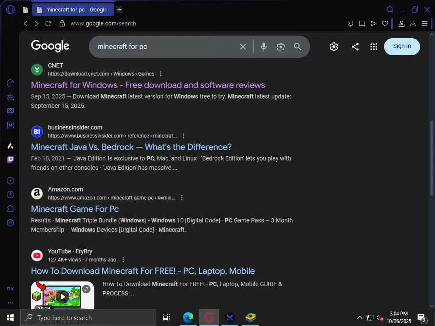This screenshot has width=435, height=326.
Task: Open a new tab with plus button
Action: (119, 10)
